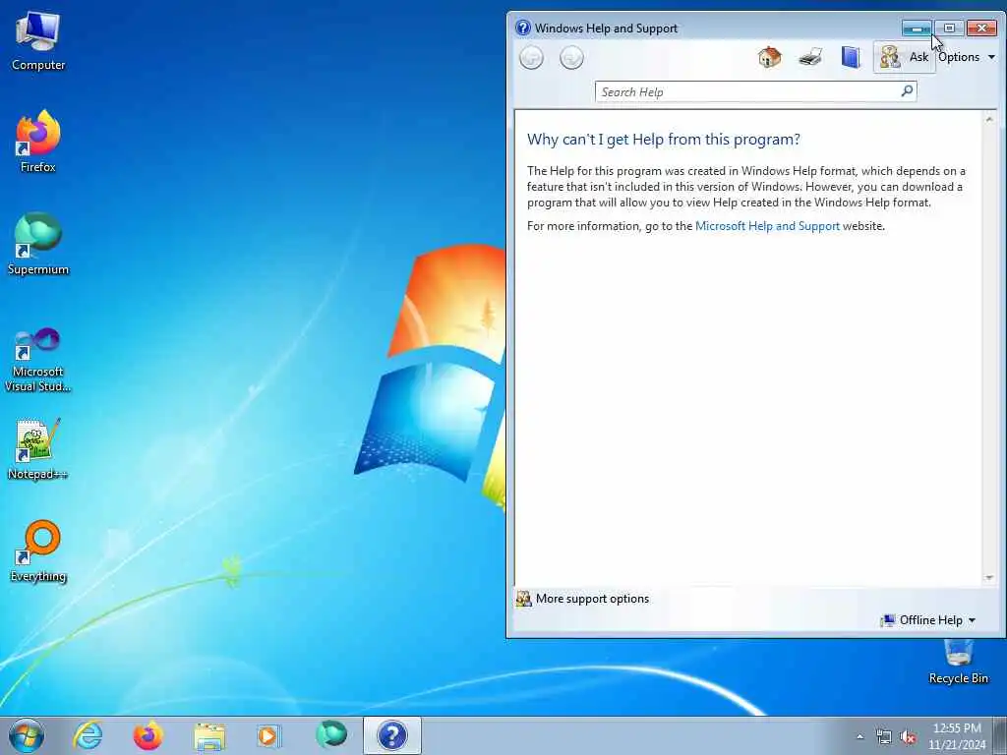Click the Help window title bar icon
The height and width of the screenshot is (755, 1007).
(523, 28)
